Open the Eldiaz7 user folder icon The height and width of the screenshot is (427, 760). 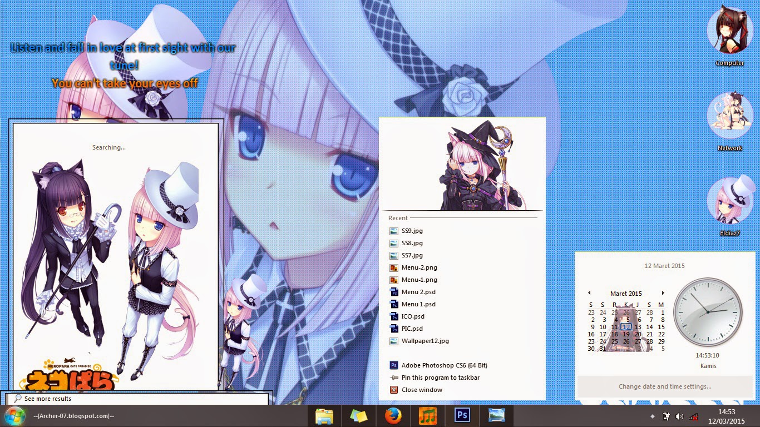(729, 207)
